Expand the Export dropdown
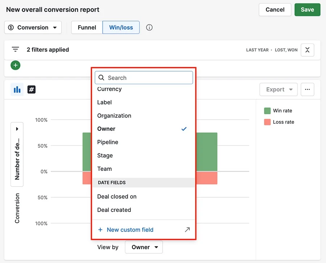This screenshot has width=326, height=263. click(x=279, y=90)
